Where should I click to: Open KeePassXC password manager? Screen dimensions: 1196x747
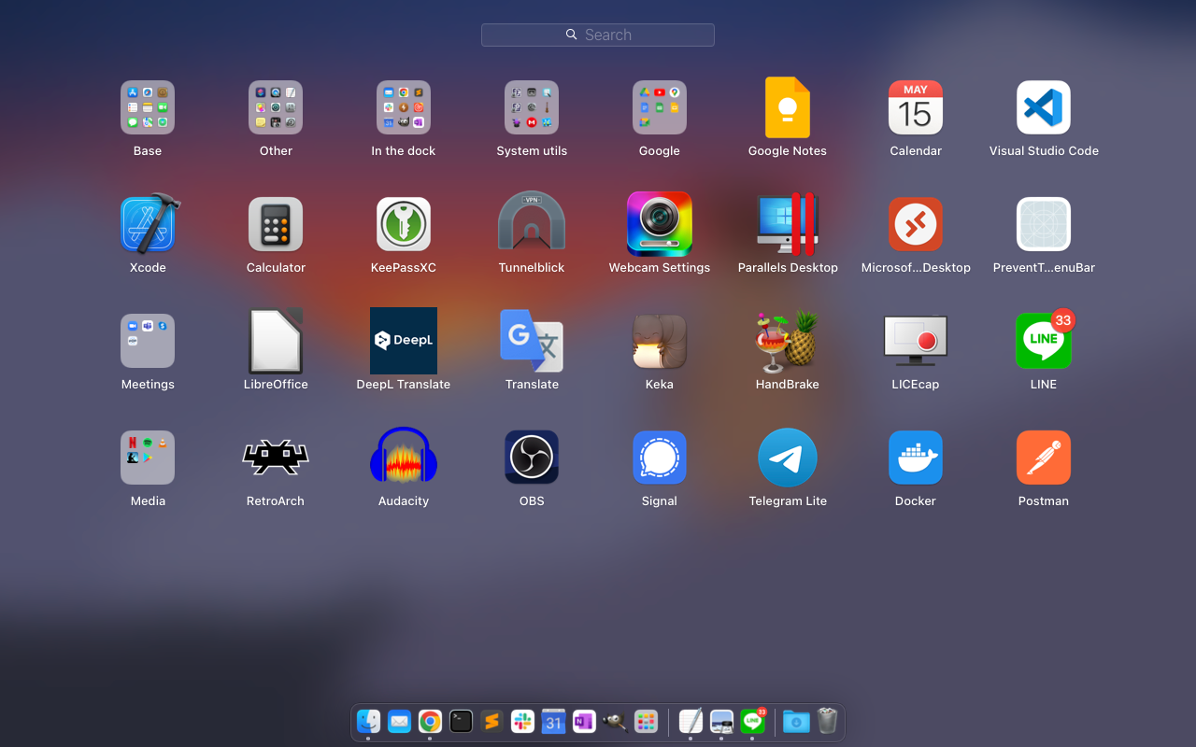pos(404,224)
